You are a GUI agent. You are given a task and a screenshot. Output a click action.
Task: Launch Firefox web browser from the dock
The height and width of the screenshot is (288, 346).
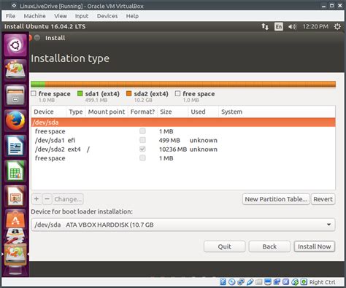click(x=15, y=121)
